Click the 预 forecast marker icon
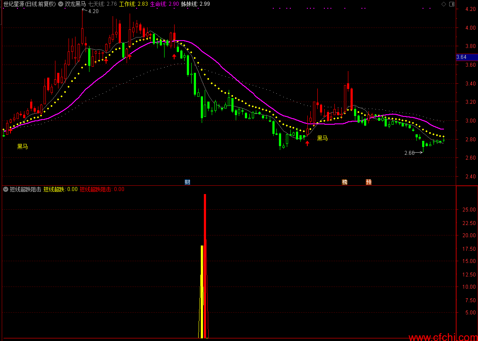Viewport: 478px width, 341px height. coord(369,182)
